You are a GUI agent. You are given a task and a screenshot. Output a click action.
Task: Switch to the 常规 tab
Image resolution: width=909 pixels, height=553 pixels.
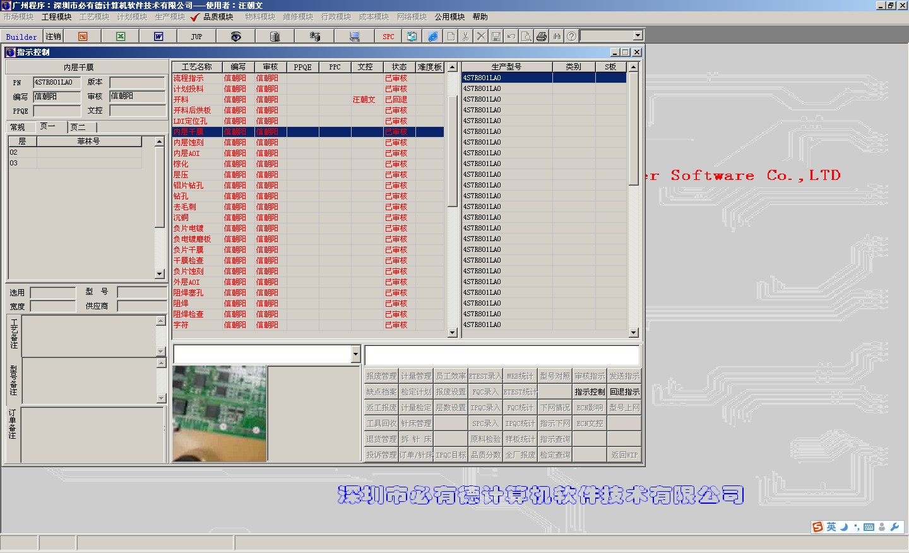coord(17,127)
